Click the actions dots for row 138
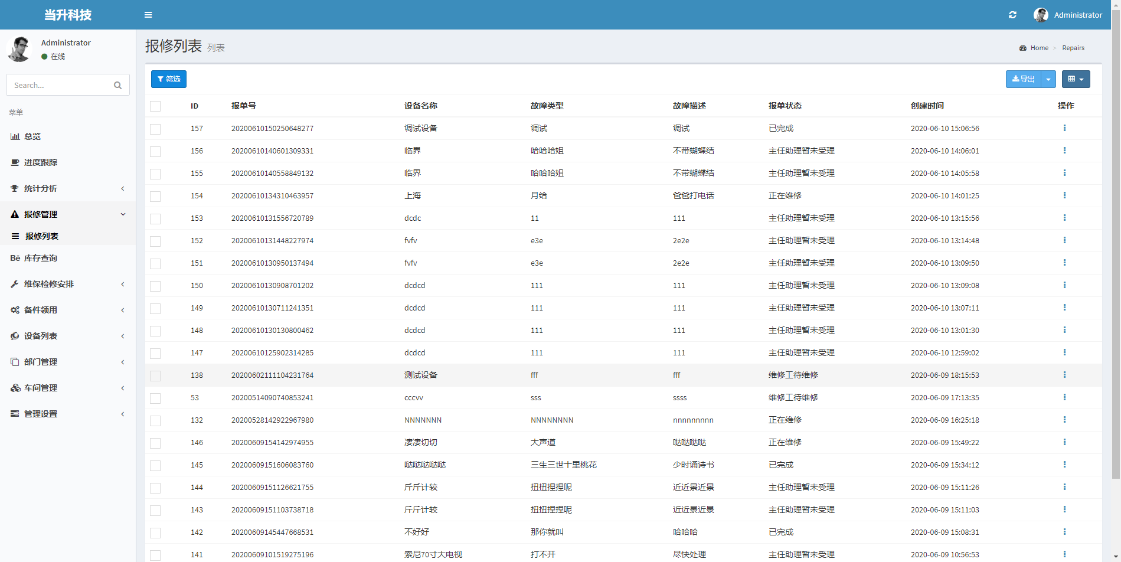 1064,375
